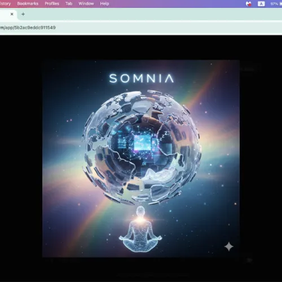Open a new tab with plus button
Viewport: 282px width, 282px height.
pos(23,14)
